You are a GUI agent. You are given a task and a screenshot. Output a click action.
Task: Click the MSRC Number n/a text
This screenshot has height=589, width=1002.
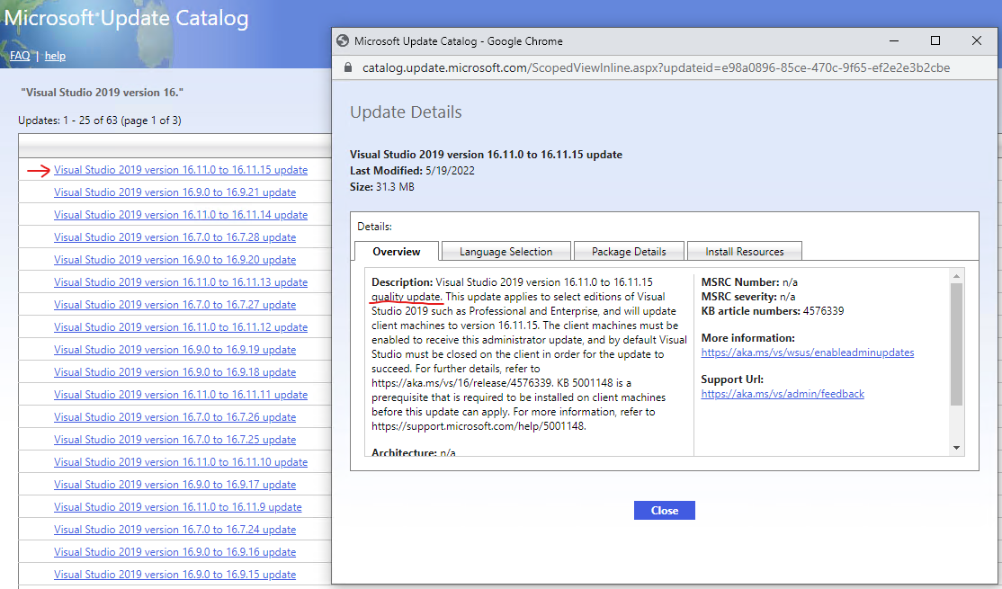[x=749, y=282]
